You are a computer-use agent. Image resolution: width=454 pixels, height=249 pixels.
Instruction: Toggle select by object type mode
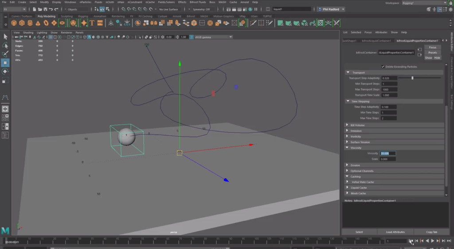tap(102, 9)
